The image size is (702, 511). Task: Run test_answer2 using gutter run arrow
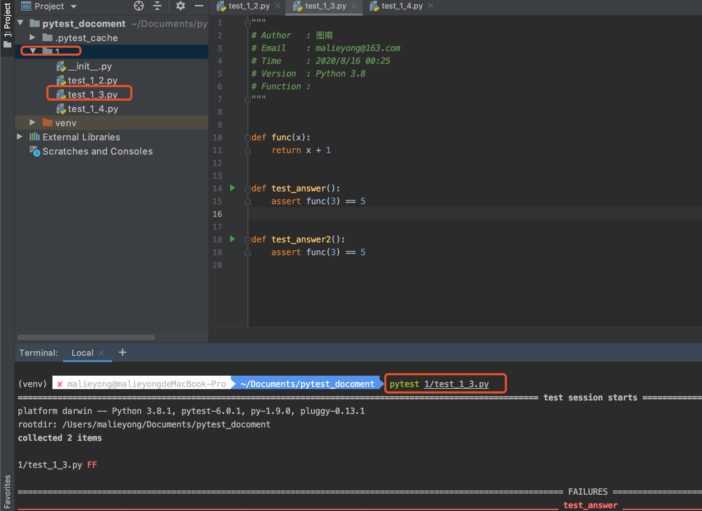233,239
